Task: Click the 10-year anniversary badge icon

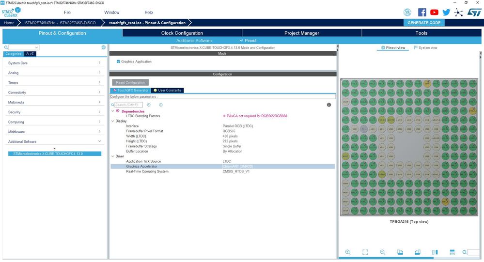Action: [407, 12]
